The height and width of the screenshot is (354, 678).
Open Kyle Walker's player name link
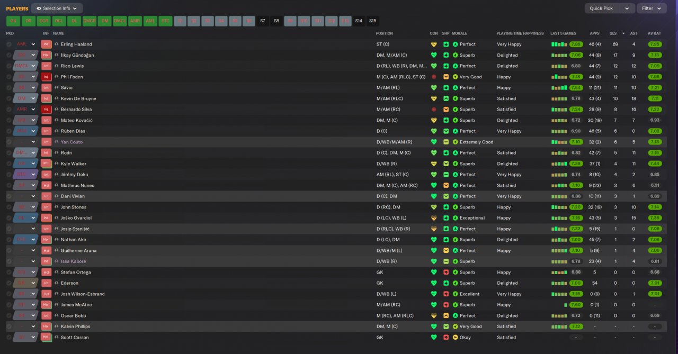(74, 164)
